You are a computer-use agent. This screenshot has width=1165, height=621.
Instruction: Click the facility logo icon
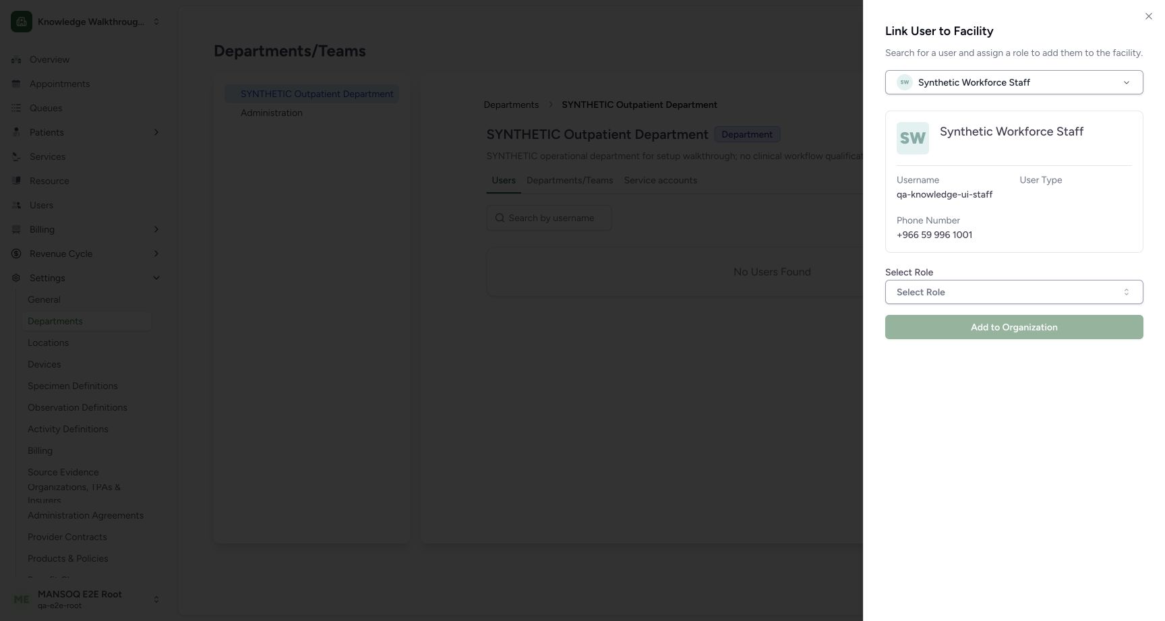coord(22,22)
